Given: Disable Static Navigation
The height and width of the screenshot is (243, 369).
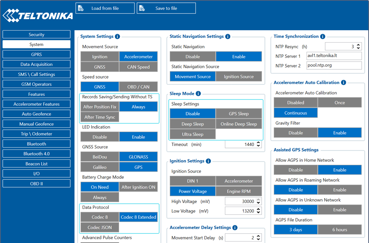Looking at the screenshot, I should [193, 57].
